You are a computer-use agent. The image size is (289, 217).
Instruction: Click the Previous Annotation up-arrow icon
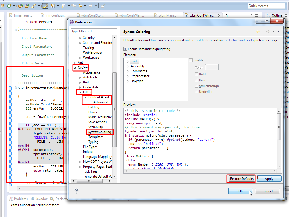point(63,6)
